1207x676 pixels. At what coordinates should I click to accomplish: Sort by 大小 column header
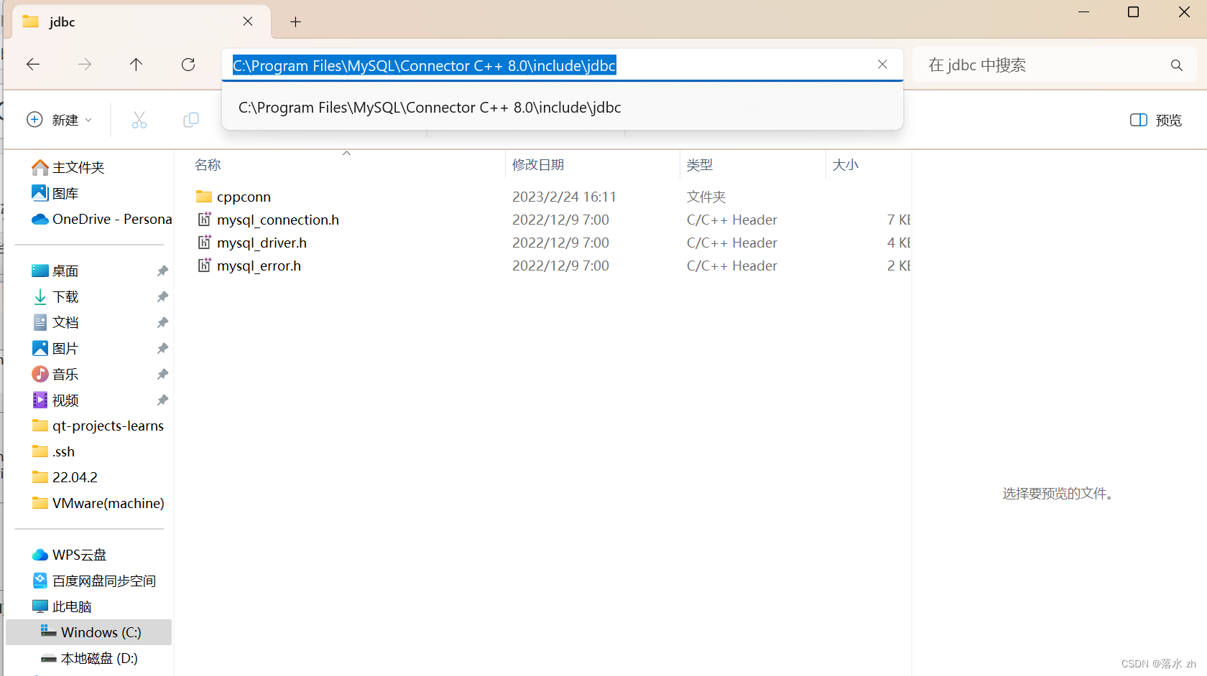point(846,165)
